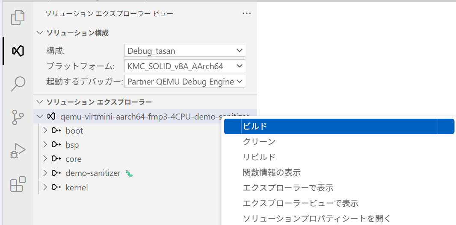Click ソリューションプロパティシートを開く menu entry
The height and width of the screenshot is (225, 456).
click(x=317, y=219)
